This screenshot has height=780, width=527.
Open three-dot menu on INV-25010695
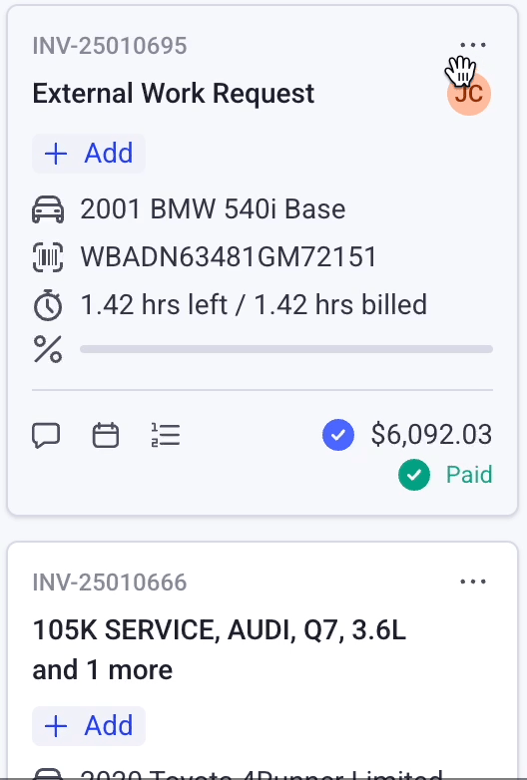pos(473,45)
